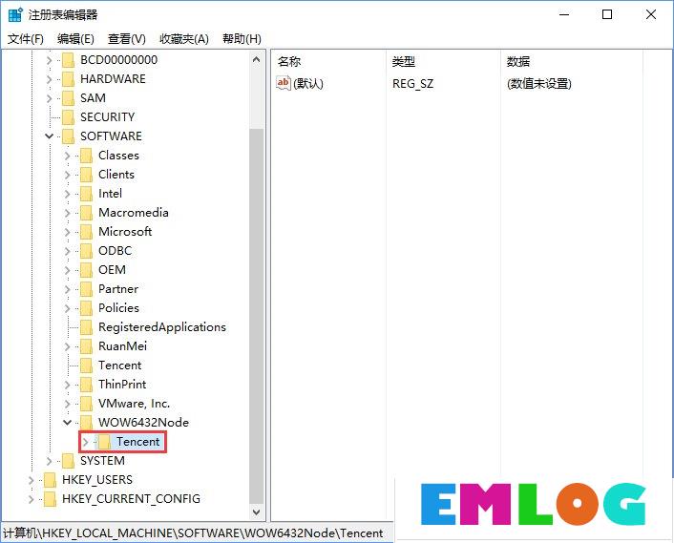
Task: Click the registry path in the status bar
Action: (193, 533)
